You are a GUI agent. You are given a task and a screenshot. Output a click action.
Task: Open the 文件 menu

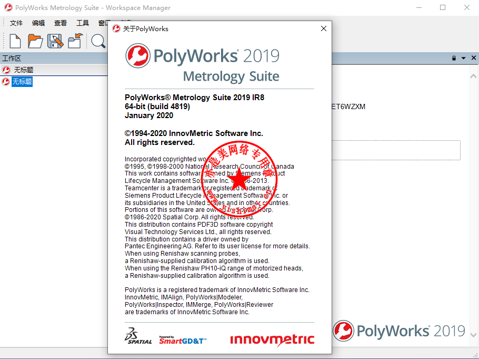(x=16, y=23)
